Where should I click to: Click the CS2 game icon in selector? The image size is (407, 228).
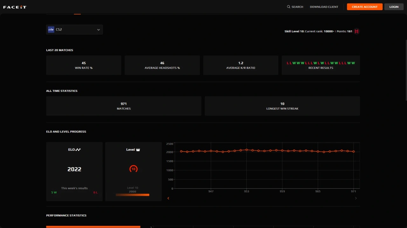click(51, 29)
